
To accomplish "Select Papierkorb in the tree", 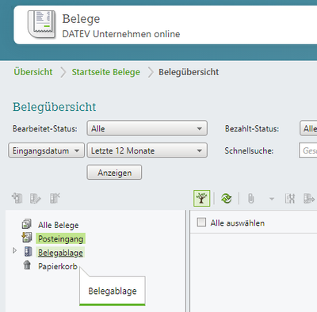I will 58,266.
